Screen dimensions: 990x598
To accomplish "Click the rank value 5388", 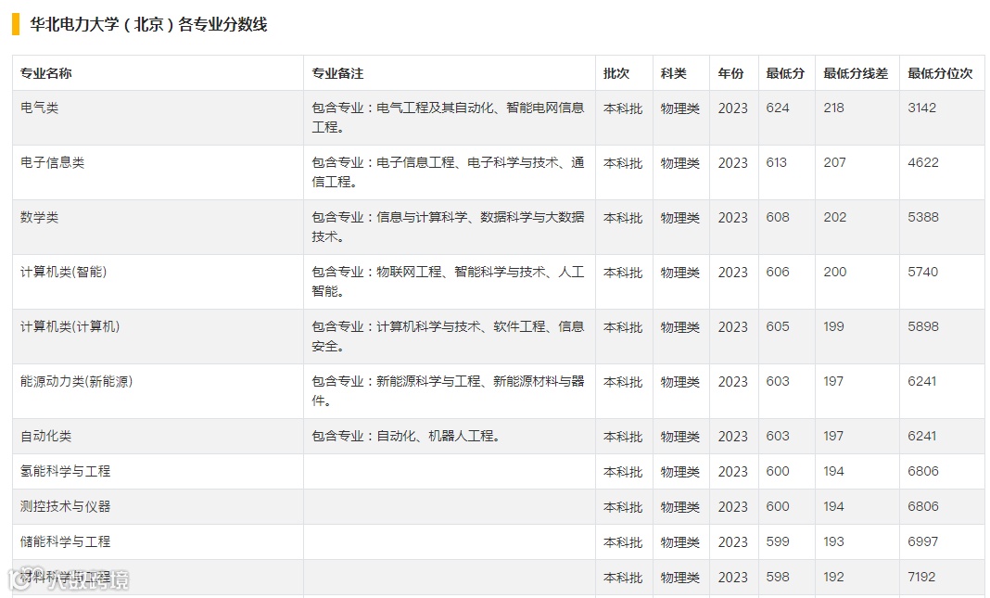I will tap(923, 217).
